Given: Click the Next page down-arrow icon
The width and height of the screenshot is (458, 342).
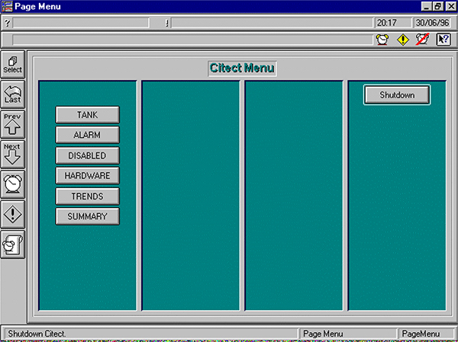Looking at the screenshot, I should pyautogui.click(x=13, y=155).
